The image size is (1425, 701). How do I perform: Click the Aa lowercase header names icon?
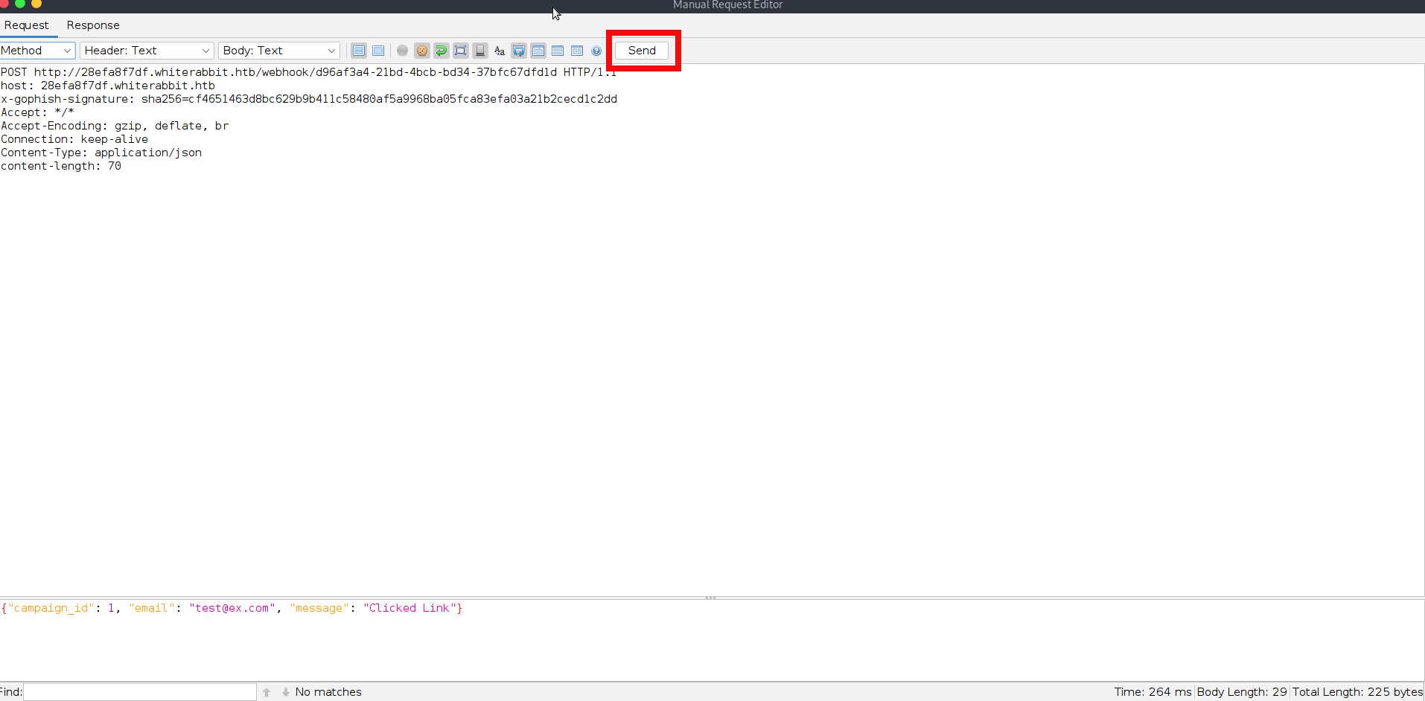point(500,51)
